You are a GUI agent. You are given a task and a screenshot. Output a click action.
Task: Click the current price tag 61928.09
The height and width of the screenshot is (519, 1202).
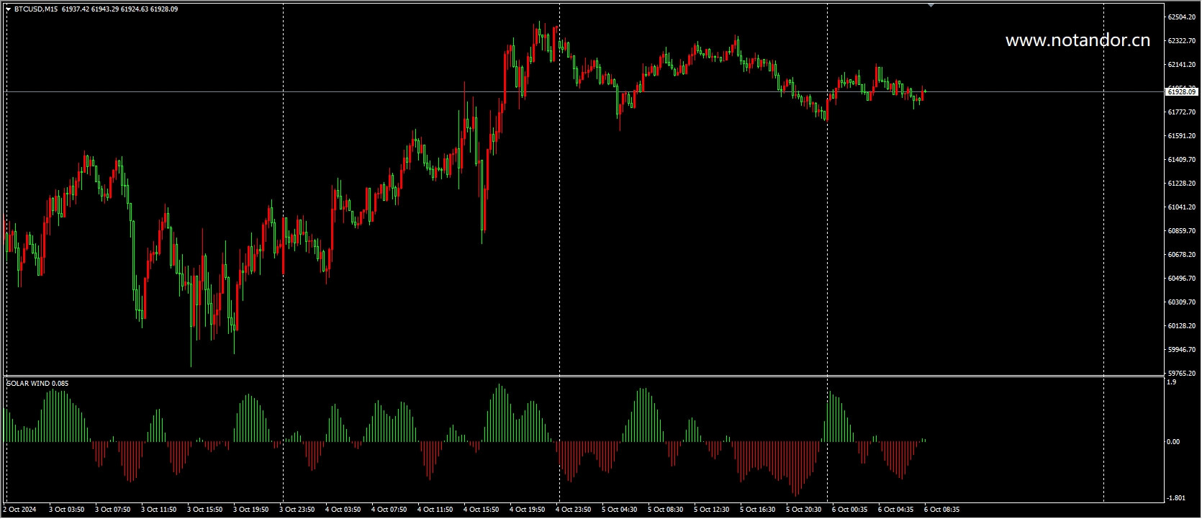1181,92
